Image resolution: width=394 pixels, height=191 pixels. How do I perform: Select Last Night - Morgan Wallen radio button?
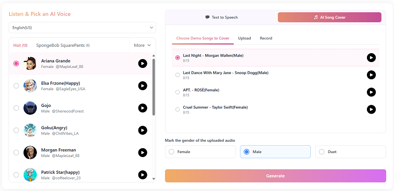(177, 58)
